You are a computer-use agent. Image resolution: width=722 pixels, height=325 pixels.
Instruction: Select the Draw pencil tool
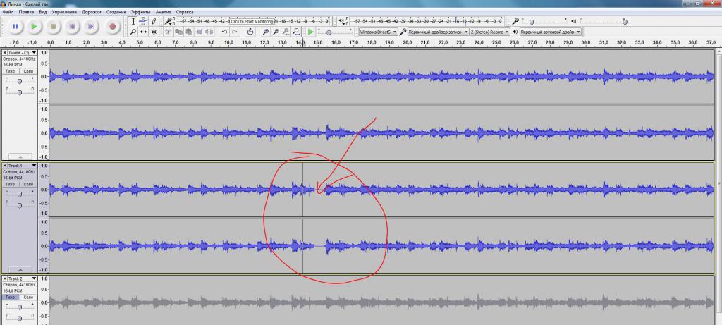[x=154, y=21]
